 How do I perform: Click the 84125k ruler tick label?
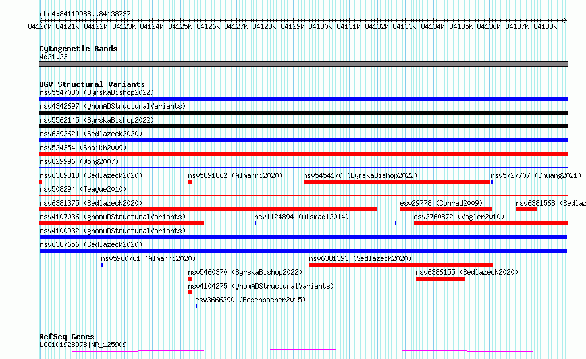click(180, 26)
